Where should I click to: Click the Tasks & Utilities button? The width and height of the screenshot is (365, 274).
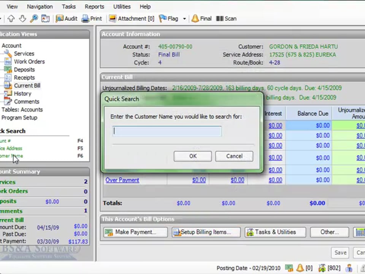pyautogui.click(x=276, y=232)
